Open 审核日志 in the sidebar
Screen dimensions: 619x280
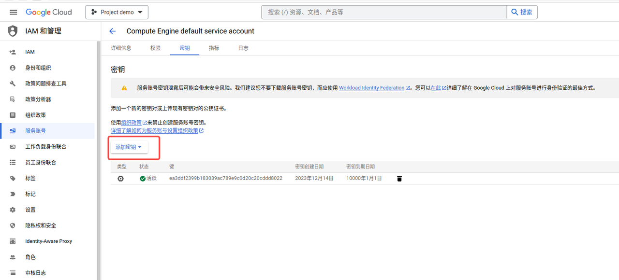35,272
